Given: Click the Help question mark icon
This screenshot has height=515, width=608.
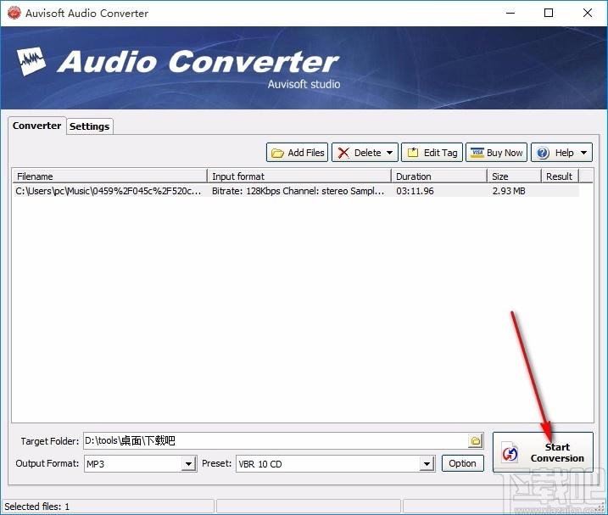Looking at the screenshot, I should click(x=543, y=153).
